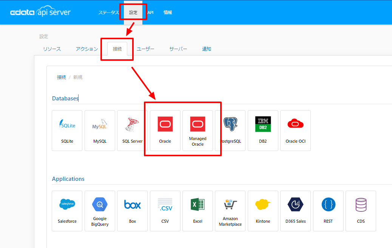The image size is (392, 248).
Task: Open the D365 Sales connector
Action: click(x=295, y=211)
